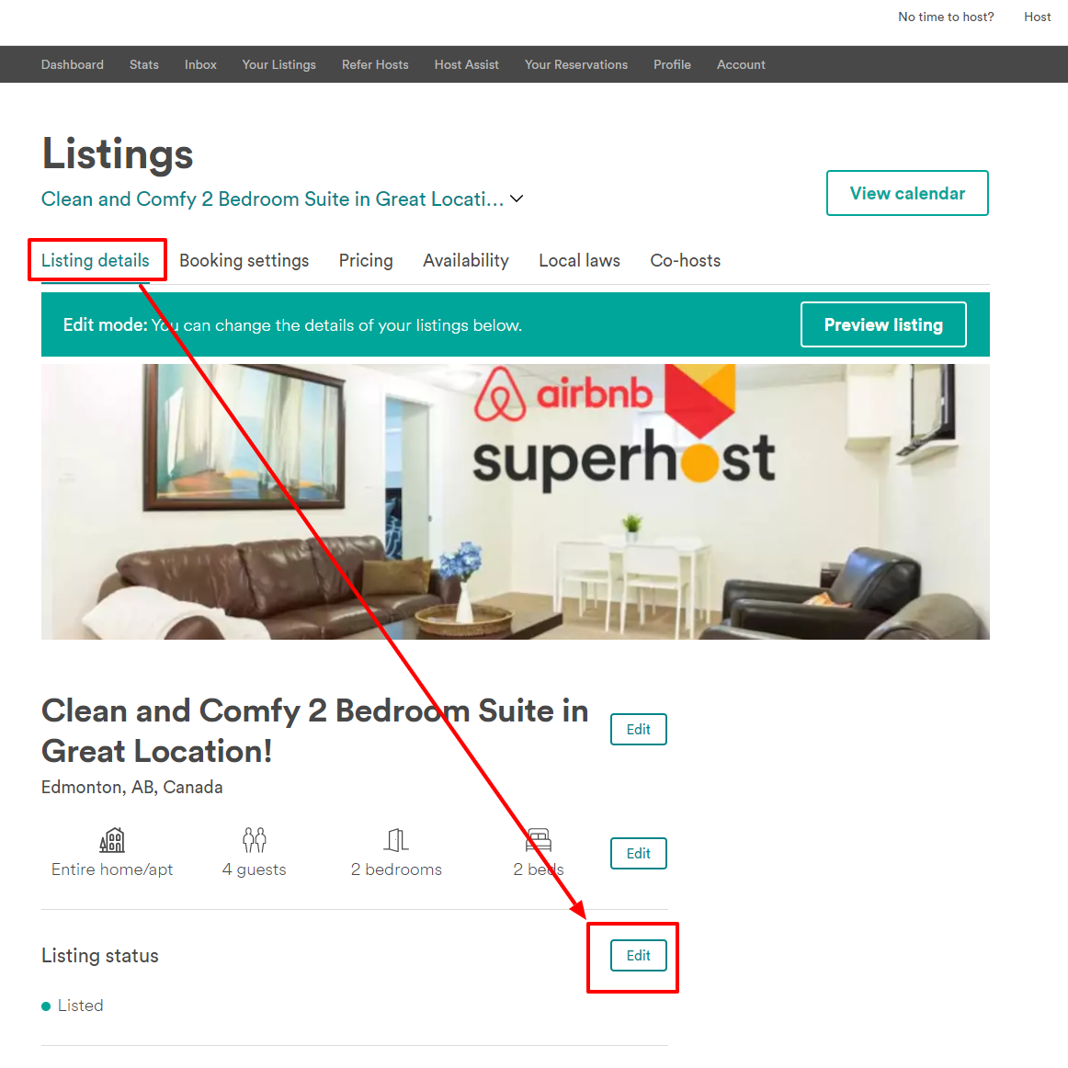This screenshot has height=1068, width=1068.
Task: Switch to the Booking settings tab
Action: pyautogui.click(x=244, y=260)
